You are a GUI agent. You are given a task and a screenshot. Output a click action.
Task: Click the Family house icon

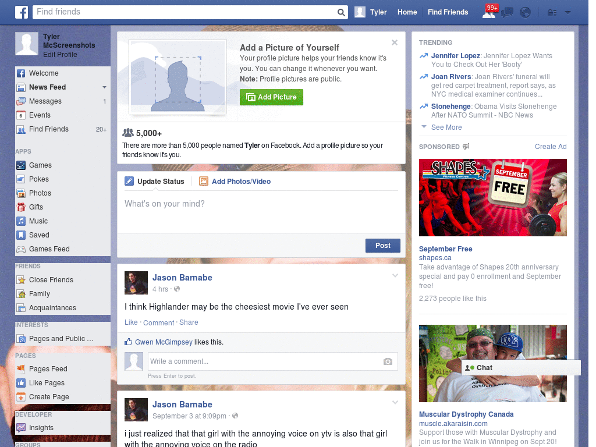pyautogui.click(x=21, y=294)
